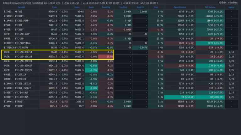Click the +3.48% basis cell

click(x=91, y=88)
